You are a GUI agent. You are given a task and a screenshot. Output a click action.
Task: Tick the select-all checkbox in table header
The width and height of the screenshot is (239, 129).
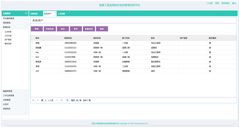pos(32,38)
